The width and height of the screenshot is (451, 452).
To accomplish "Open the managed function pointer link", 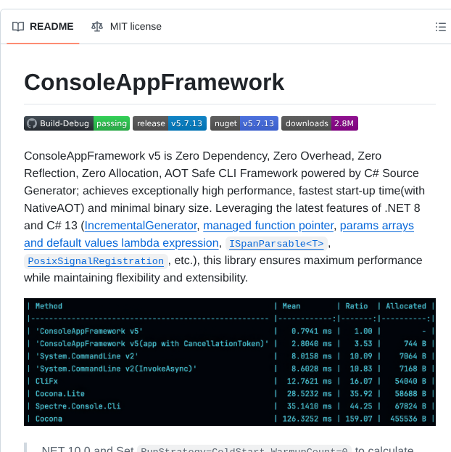I will (268, 226).
